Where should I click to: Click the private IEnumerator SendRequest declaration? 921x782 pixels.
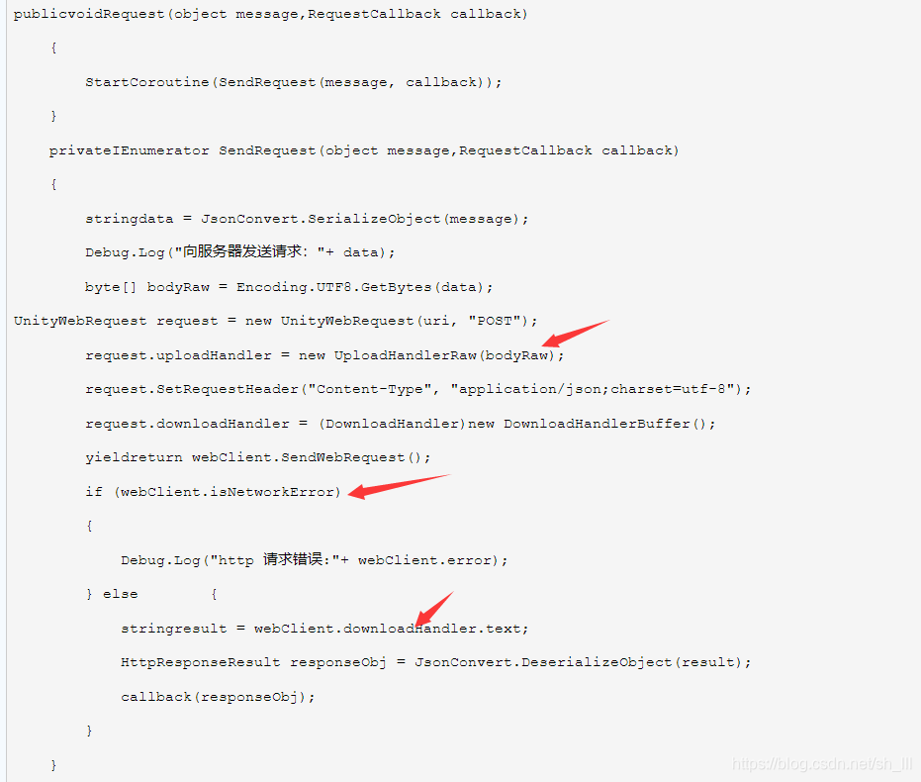click(x=364, y=151)
